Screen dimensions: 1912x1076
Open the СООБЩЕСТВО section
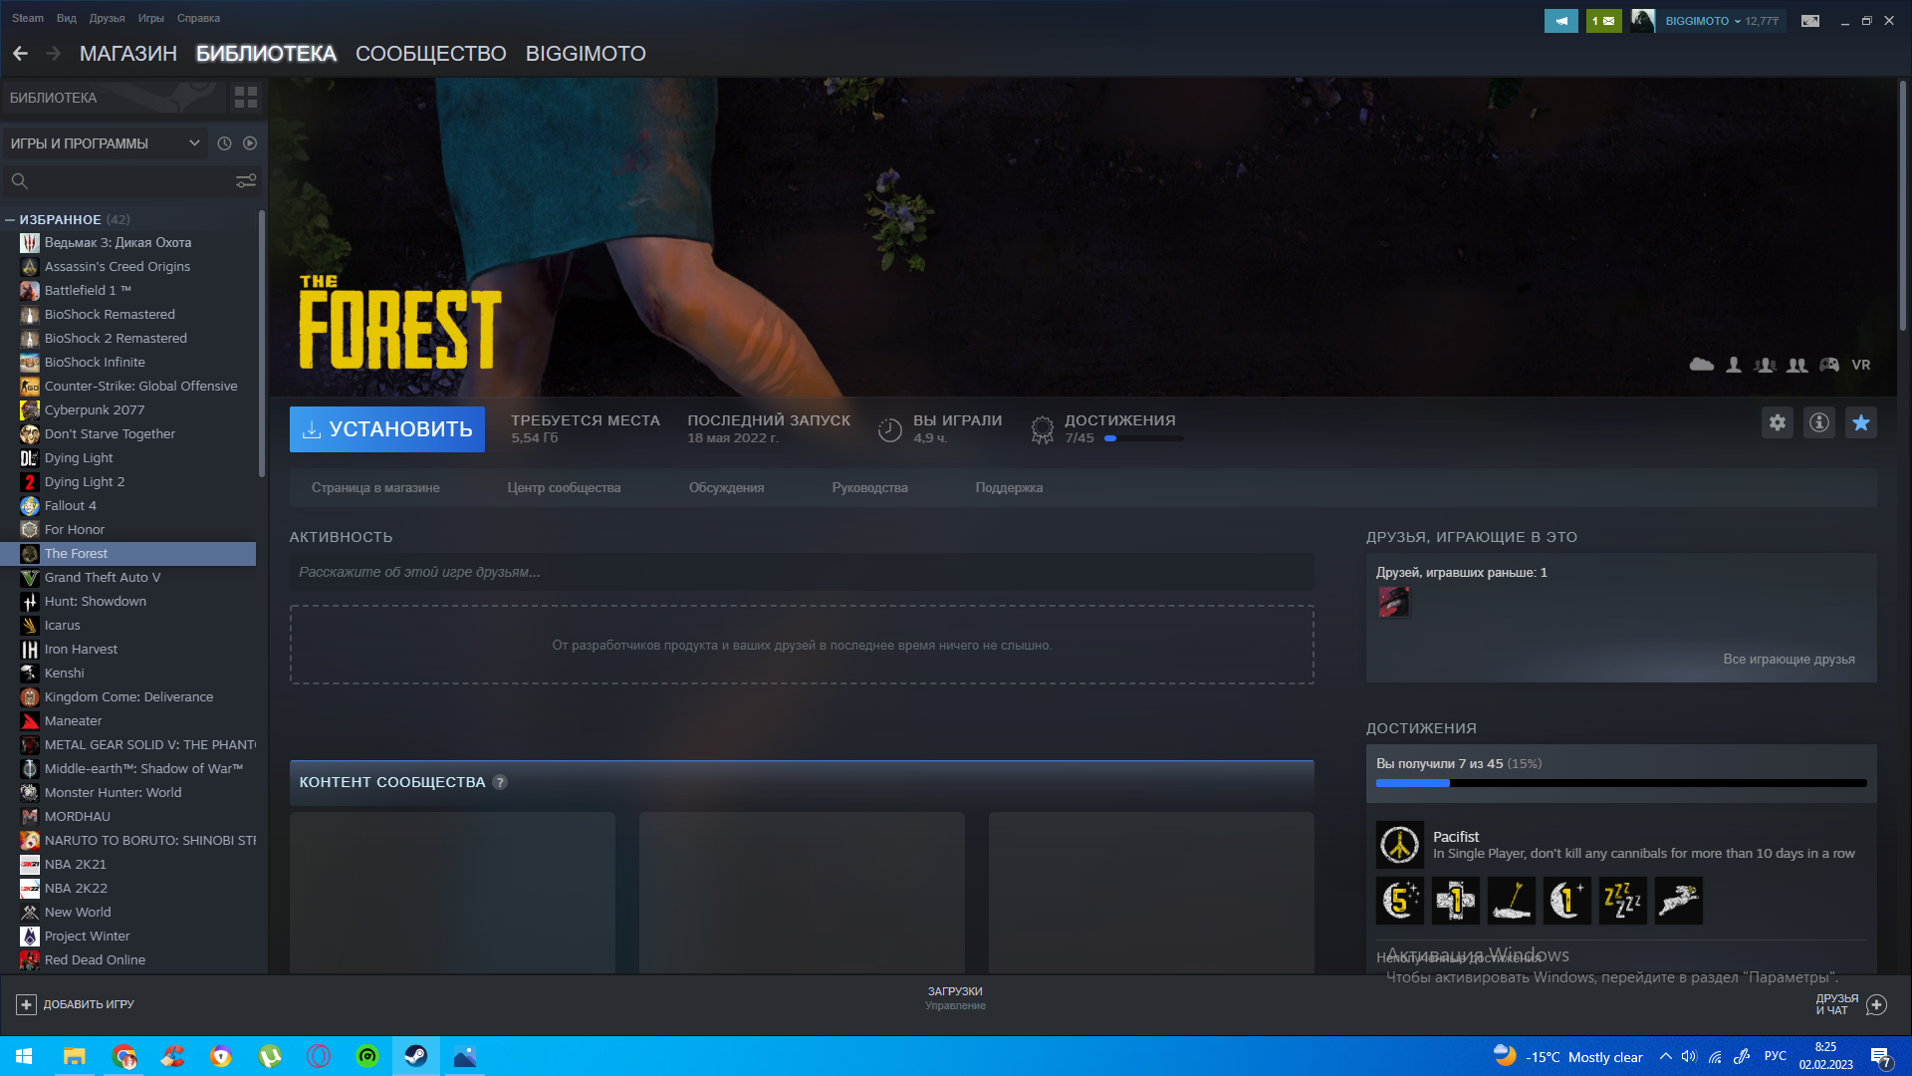431,54
